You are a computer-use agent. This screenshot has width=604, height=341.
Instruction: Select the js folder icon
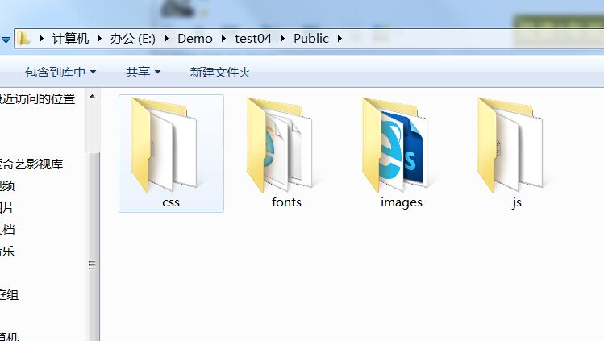pos(516,147)
